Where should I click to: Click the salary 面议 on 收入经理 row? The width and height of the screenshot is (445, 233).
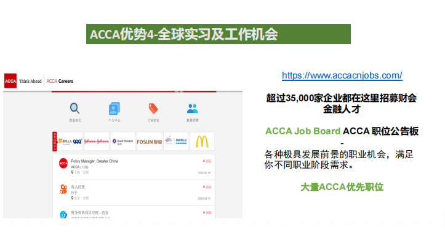(207, 187)
